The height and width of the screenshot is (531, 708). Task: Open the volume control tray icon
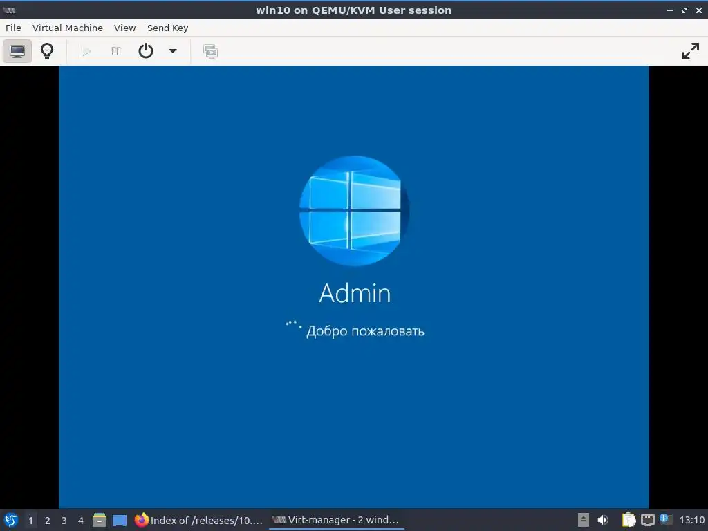(x=603, y=520)
